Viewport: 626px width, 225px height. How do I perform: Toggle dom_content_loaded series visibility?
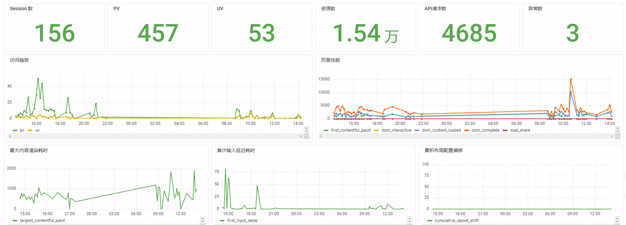coord(441,130)
